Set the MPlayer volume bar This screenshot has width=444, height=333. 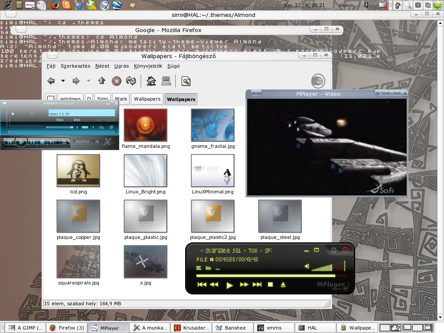tap(328, 267)
